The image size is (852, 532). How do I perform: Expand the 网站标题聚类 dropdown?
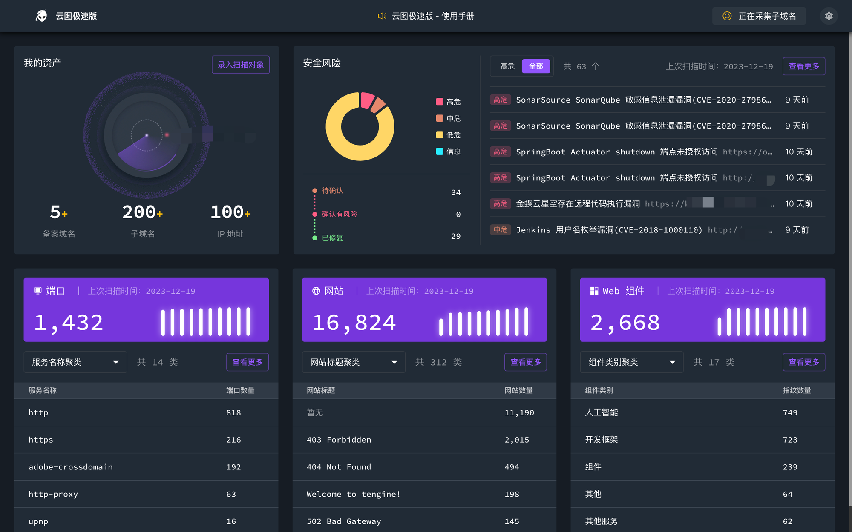[353, 362]
